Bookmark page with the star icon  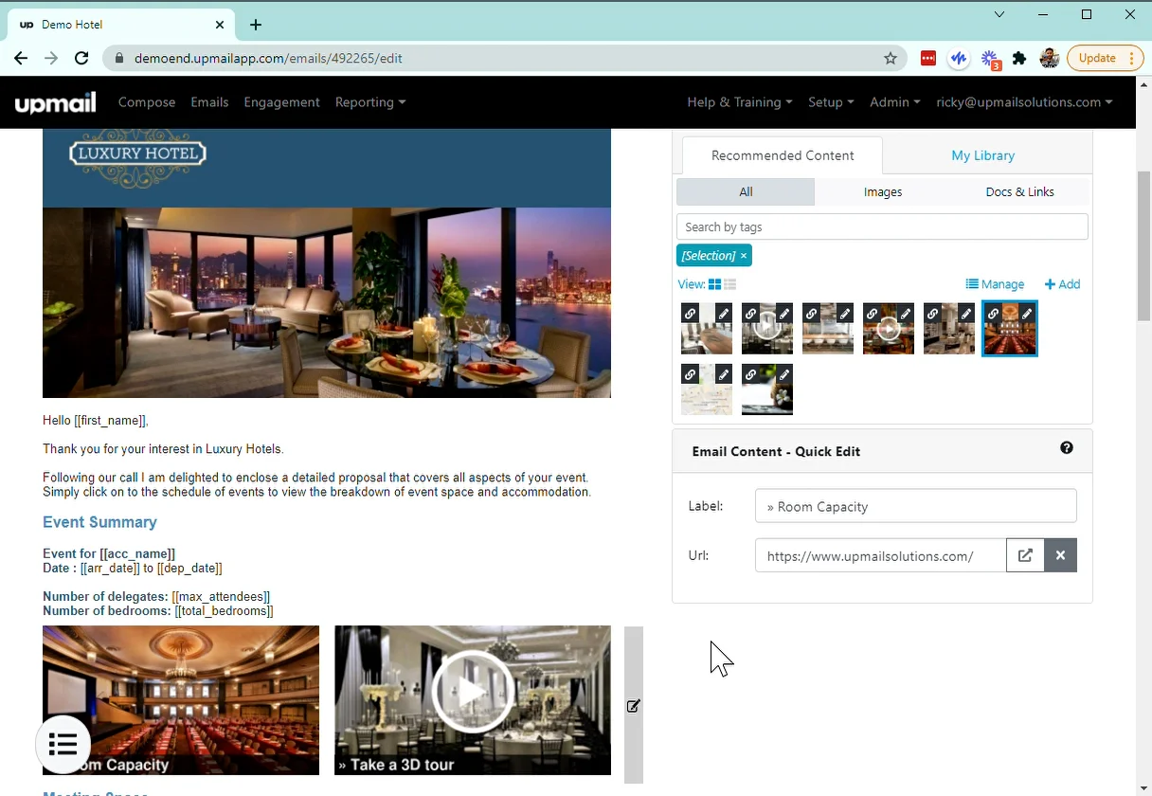[891, 58]
